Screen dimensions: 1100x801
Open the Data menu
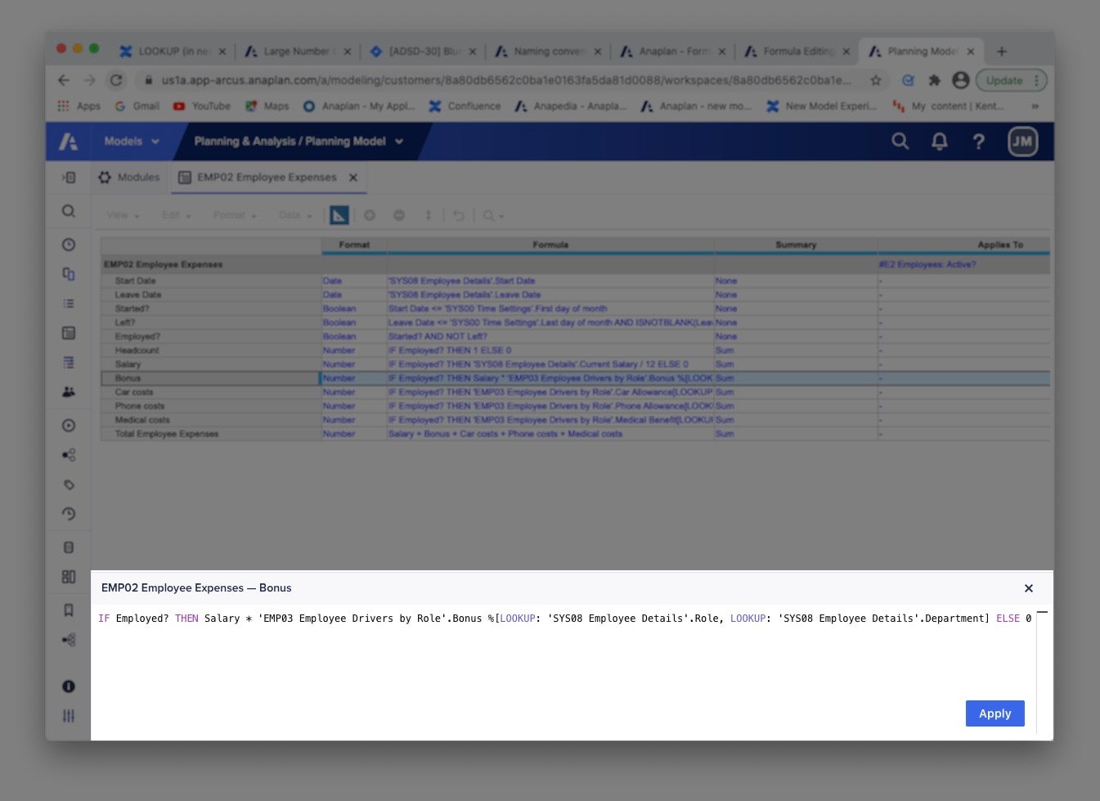click(295, 215)
